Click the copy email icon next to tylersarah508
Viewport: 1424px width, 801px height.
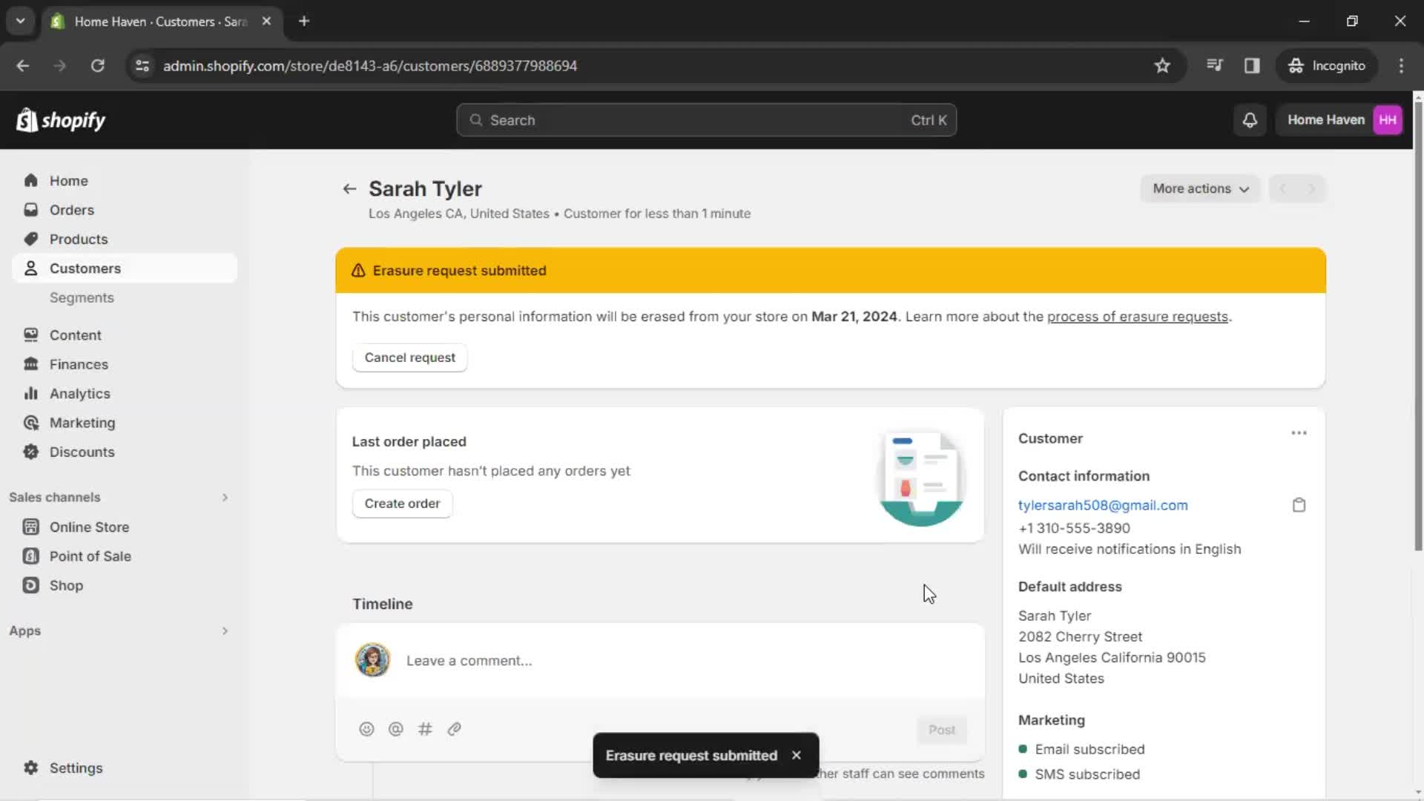[x=1299, y=504]
